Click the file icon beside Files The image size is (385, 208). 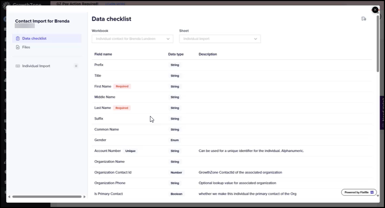[18, 47]
